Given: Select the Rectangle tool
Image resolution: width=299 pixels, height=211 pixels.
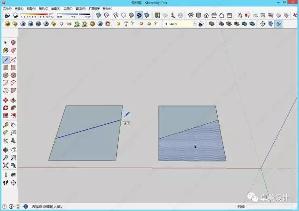Looking at the screenshot, I should [x=6, y=68].
